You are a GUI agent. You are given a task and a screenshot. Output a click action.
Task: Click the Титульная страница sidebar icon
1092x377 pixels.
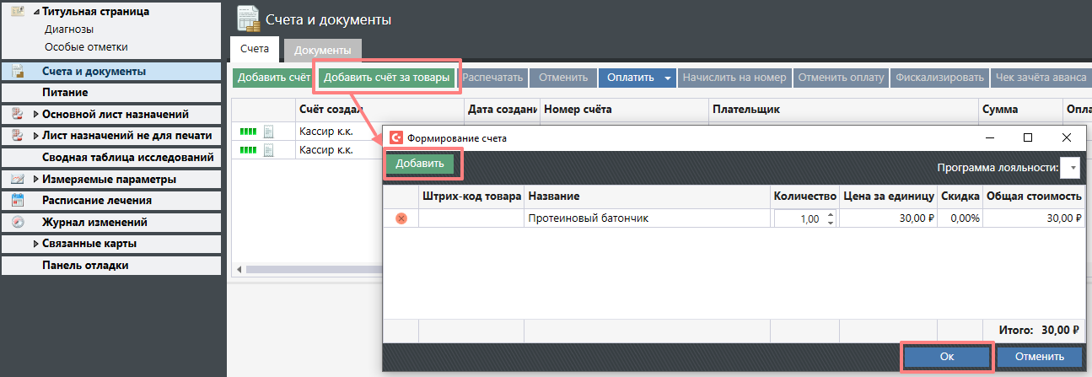point(18,12)
